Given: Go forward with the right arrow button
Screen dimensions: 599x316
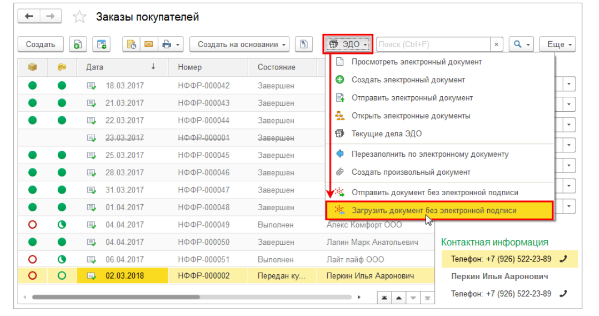Looking at the screenshot, I should tap(50, 17).
